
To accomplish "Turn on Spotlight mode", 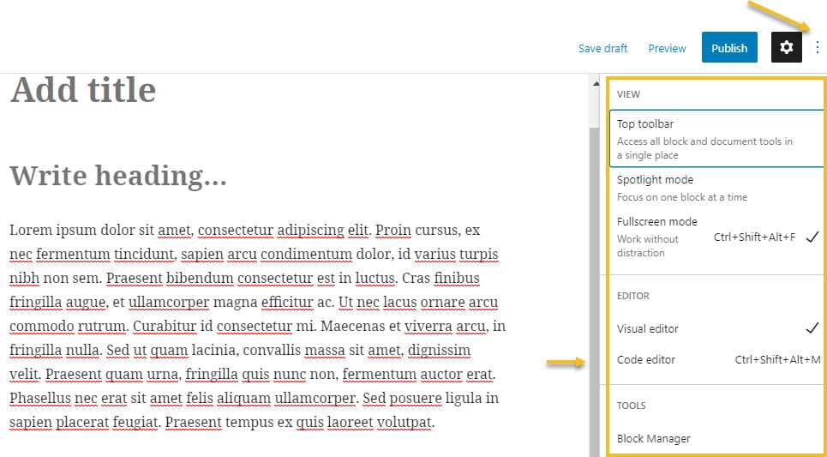I will pos(716,189).
